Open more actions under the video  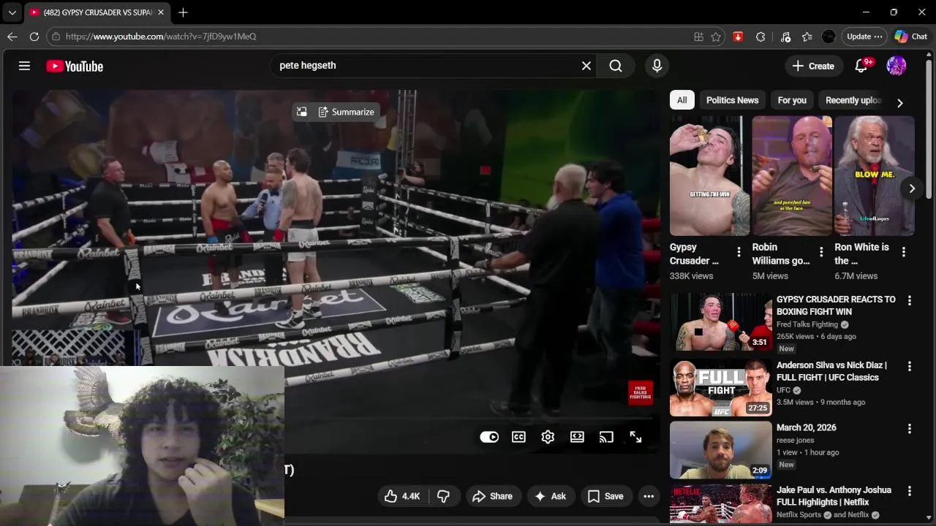point(649,496)
